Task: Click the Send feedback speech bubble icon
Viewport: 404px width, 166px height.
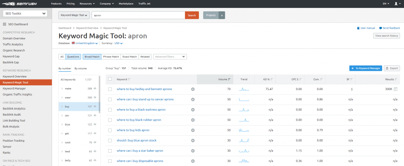Action: point(381,28)
